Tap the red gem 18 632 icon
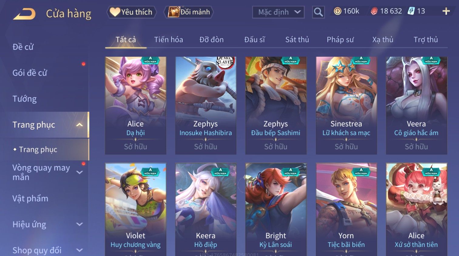459x256 pixels. click(374, 11)
